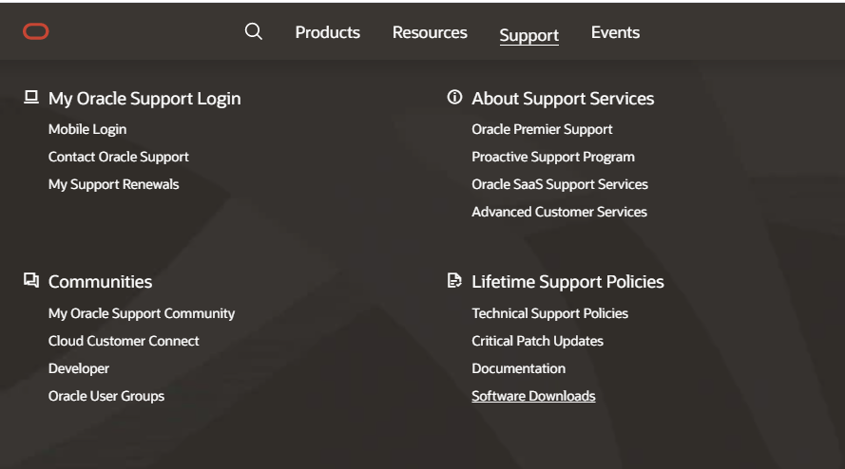Open Oracle Premier Support link
Screen dimensions: 845x469
click(542, 129)
